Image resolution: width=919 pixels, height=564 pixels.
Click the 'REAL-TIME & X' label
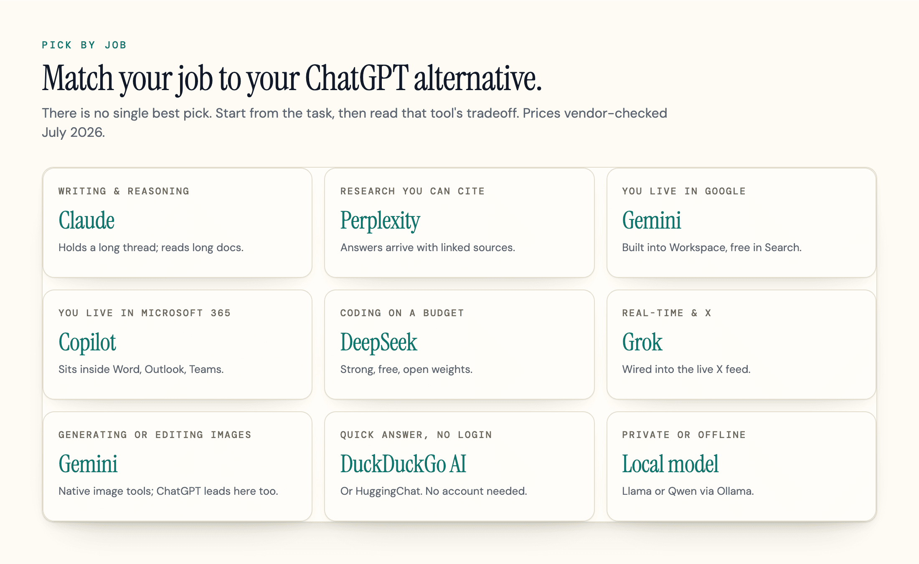(x=666, y=313)
